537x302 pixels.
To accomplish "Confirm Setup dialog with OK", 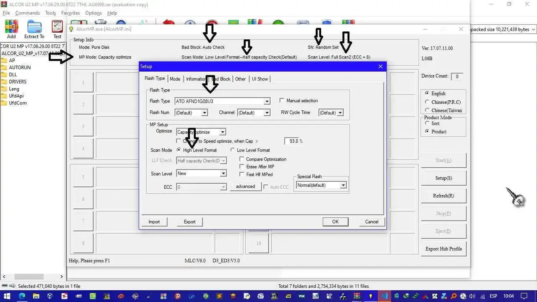I will (x=335, y=222).
